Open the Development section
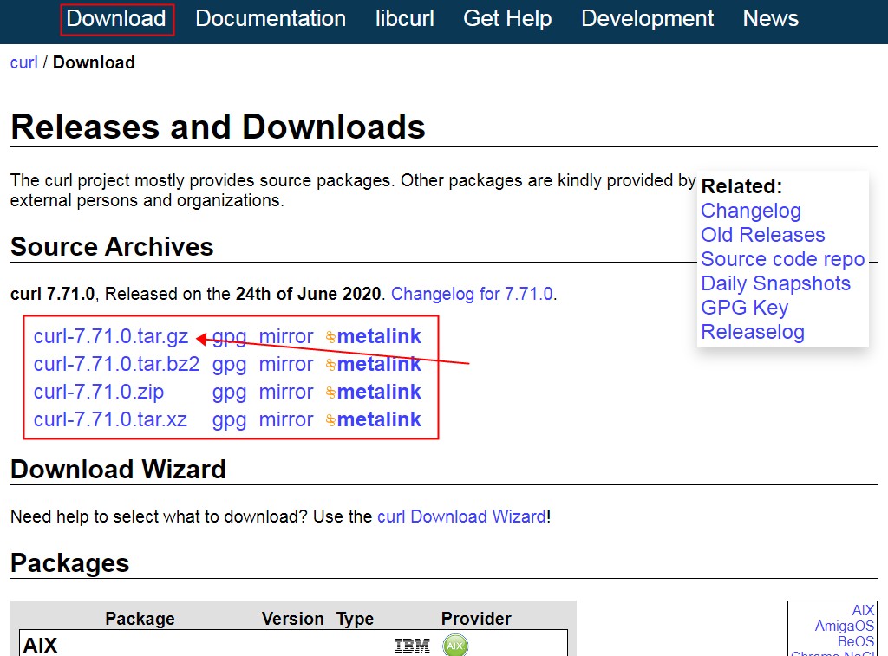 tap(647, 18)
